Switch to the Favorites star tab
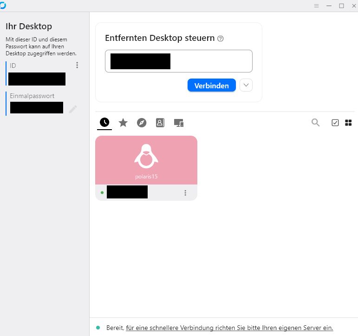This screenshot has height=336, width=358. click(123, 123)
